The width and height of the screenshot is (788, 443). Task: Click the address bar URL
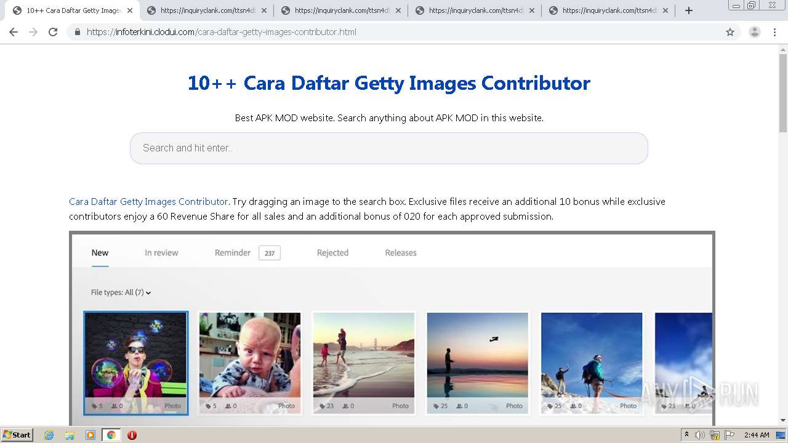click(222, 32)
